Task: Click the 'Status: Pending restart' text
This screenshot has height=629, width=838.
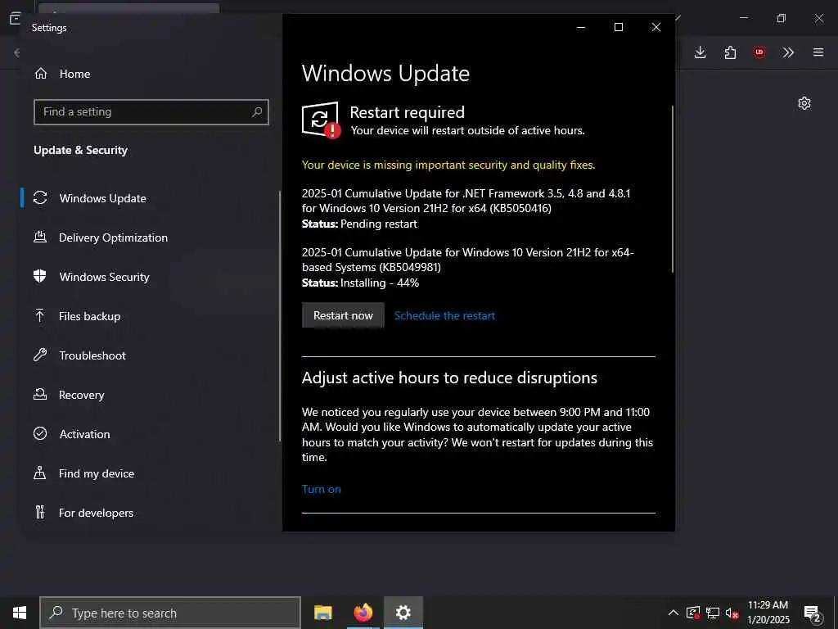Action: tap(359, 224)
